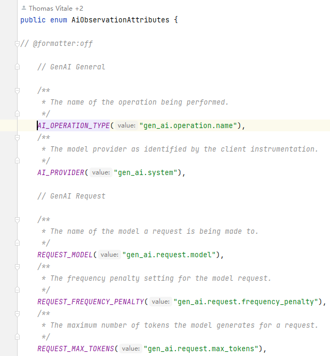Viewport: 330px width, 356px height.
Task: Click Javadoc end fold marker above REQUEST_MAX_TOKENS
Action: tap(17, 337)
